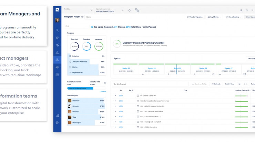The image size is (255, 142).
Task: Open epic ID 4274 link
Action: (121, 117)
